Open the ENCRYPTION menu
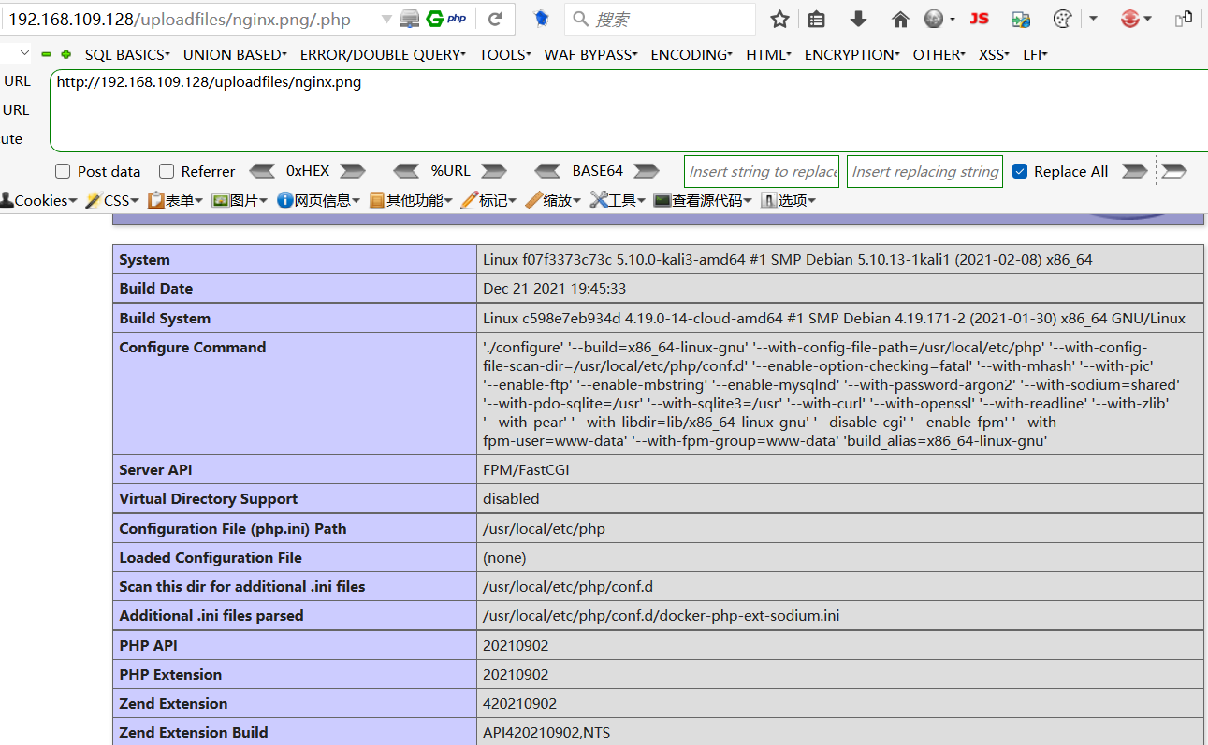1208x745 pixels. [x=851, y=54]
